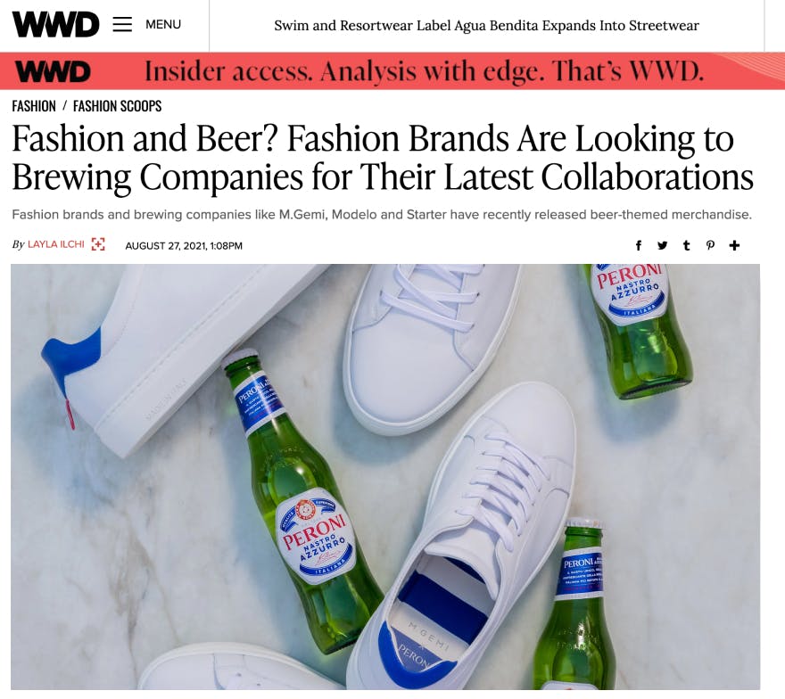Follow author via red plus icon

pyautogui.click(x=98, y=244)
